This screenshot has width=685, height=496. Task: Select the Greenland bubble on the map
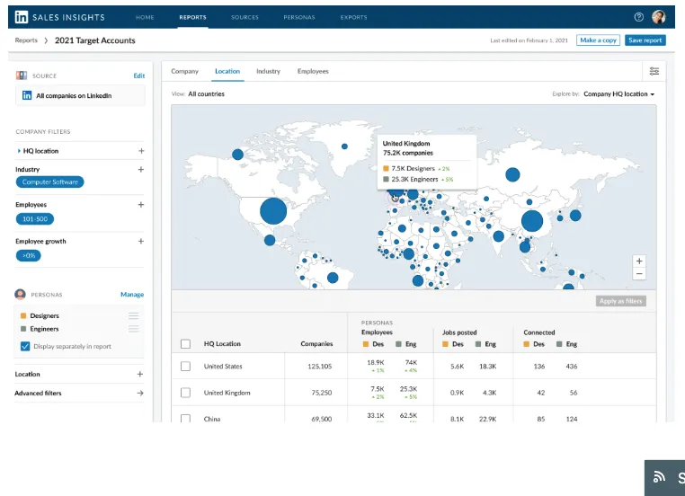click(344, 146)
